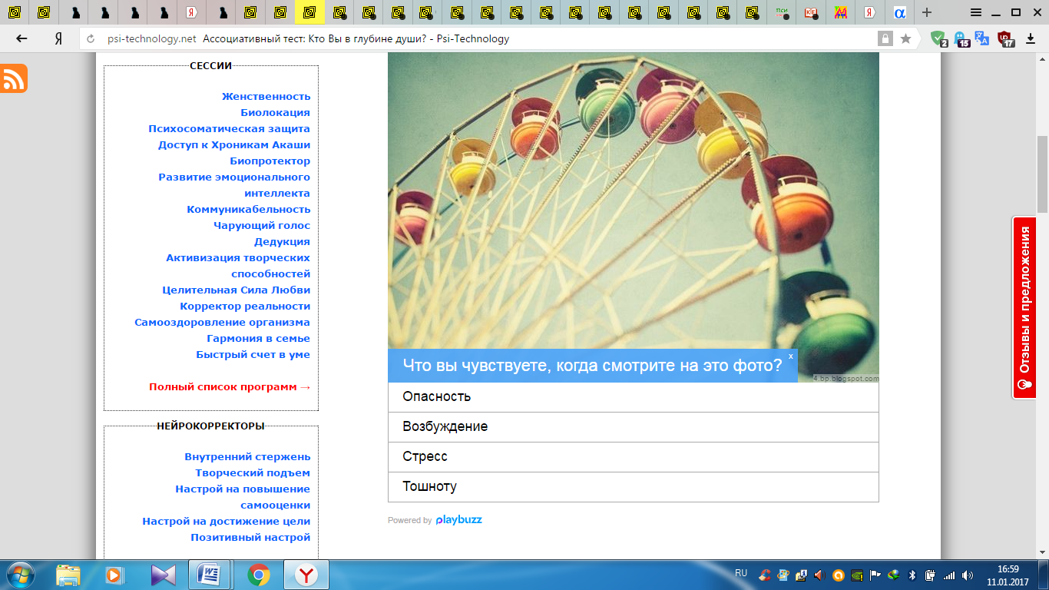Open Yandex home via the Я button
This screenshot has width=1049, height=590.
58,38
